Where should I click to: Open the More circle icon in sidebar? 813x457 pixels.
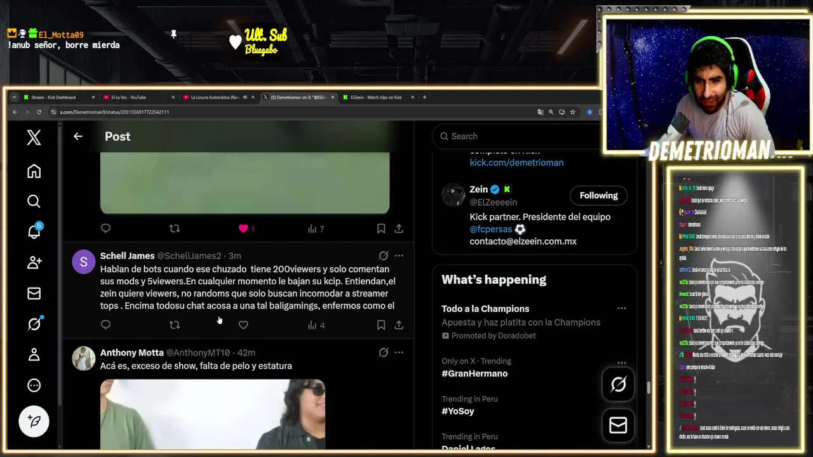[34, 385]
